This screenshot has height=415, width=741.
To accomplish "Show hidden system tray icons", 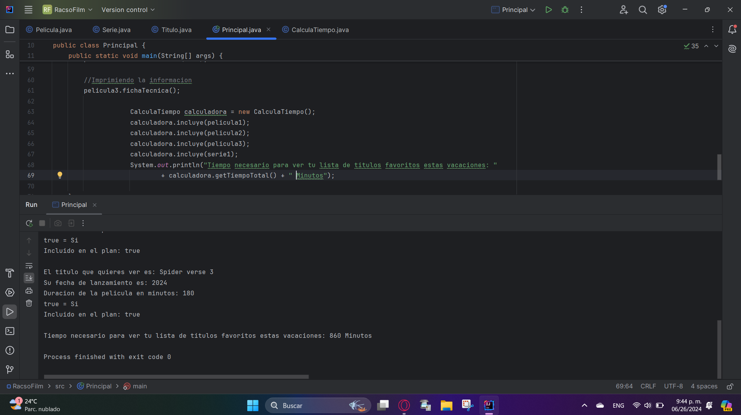I will click(x=584, y=405).
